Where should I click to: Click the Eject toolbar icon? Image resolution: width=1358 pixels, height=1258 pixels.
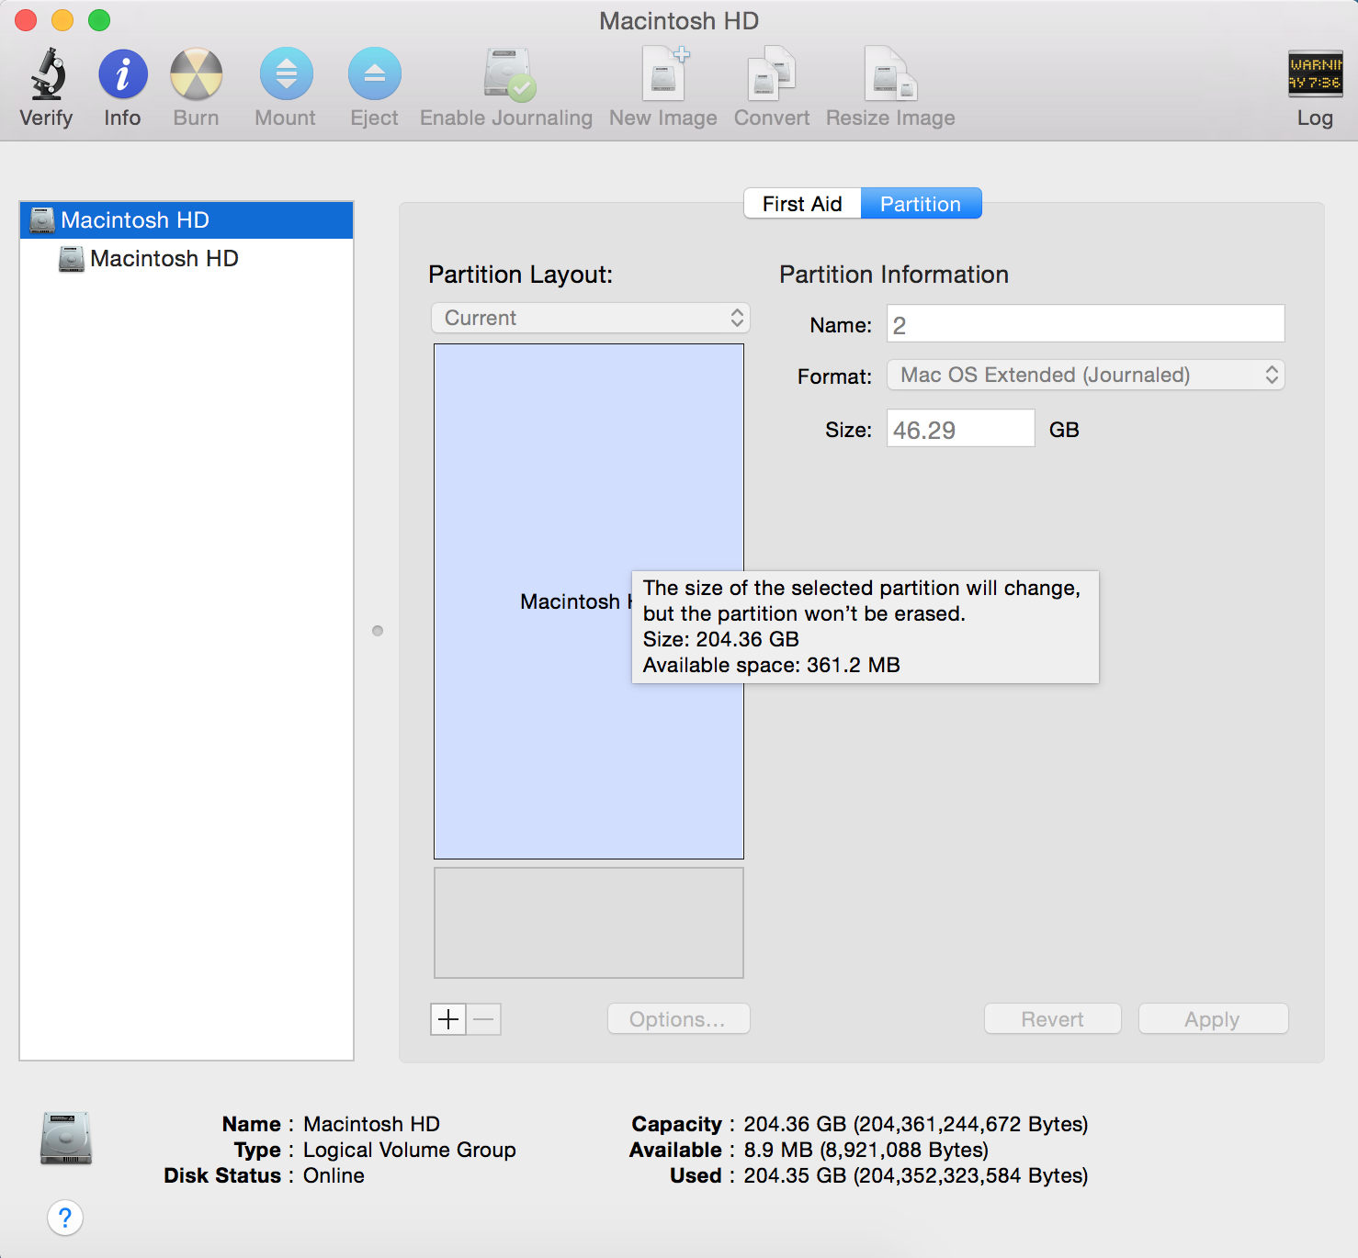coord(375,74)
